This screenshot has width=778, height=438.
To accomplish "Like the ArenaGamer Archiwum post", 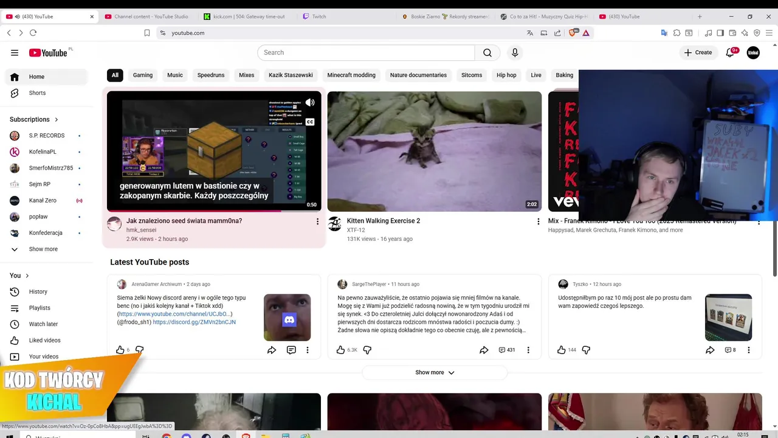I will coord(120,350).
